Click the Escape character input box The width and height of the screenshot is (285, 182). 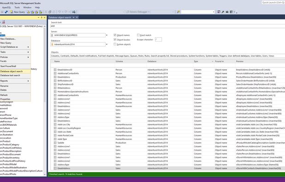(x=158, y=39)
